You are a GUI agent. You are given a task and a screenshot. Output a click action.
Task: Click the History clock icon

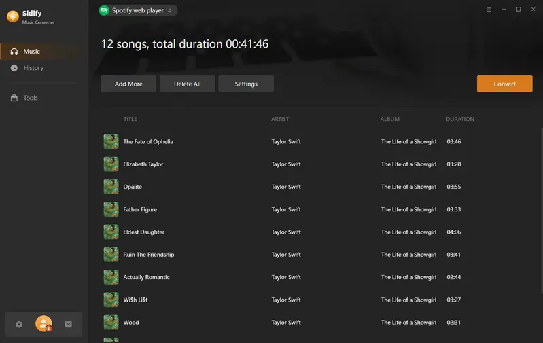[14, 68]
